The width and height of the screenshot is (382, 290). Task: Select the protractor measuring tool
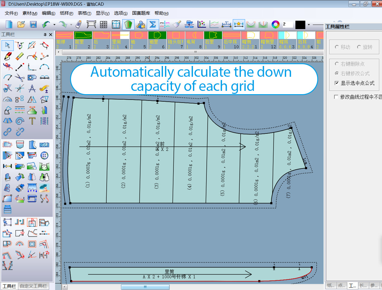[7, 99]
